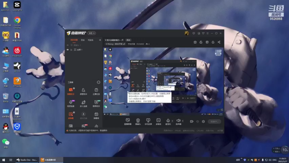Add a new scene with plus button
The width and height of the screenshot is (289, 163).
pos(100,40)
